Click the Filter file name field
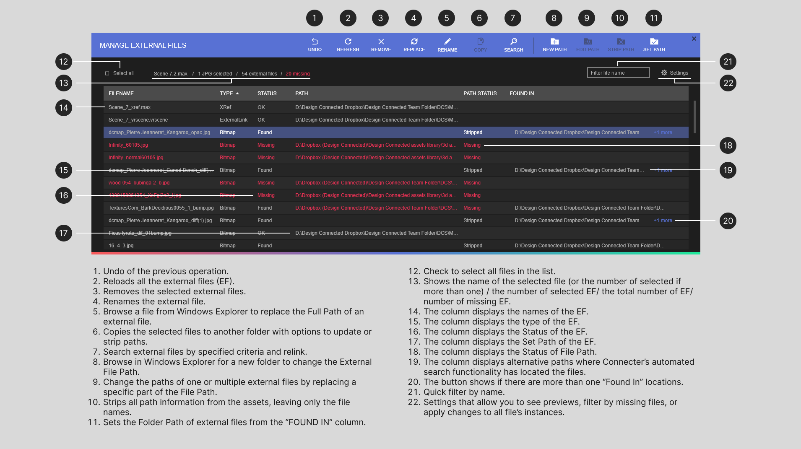This screenshot has width=801, height=449. coord(618,73)
